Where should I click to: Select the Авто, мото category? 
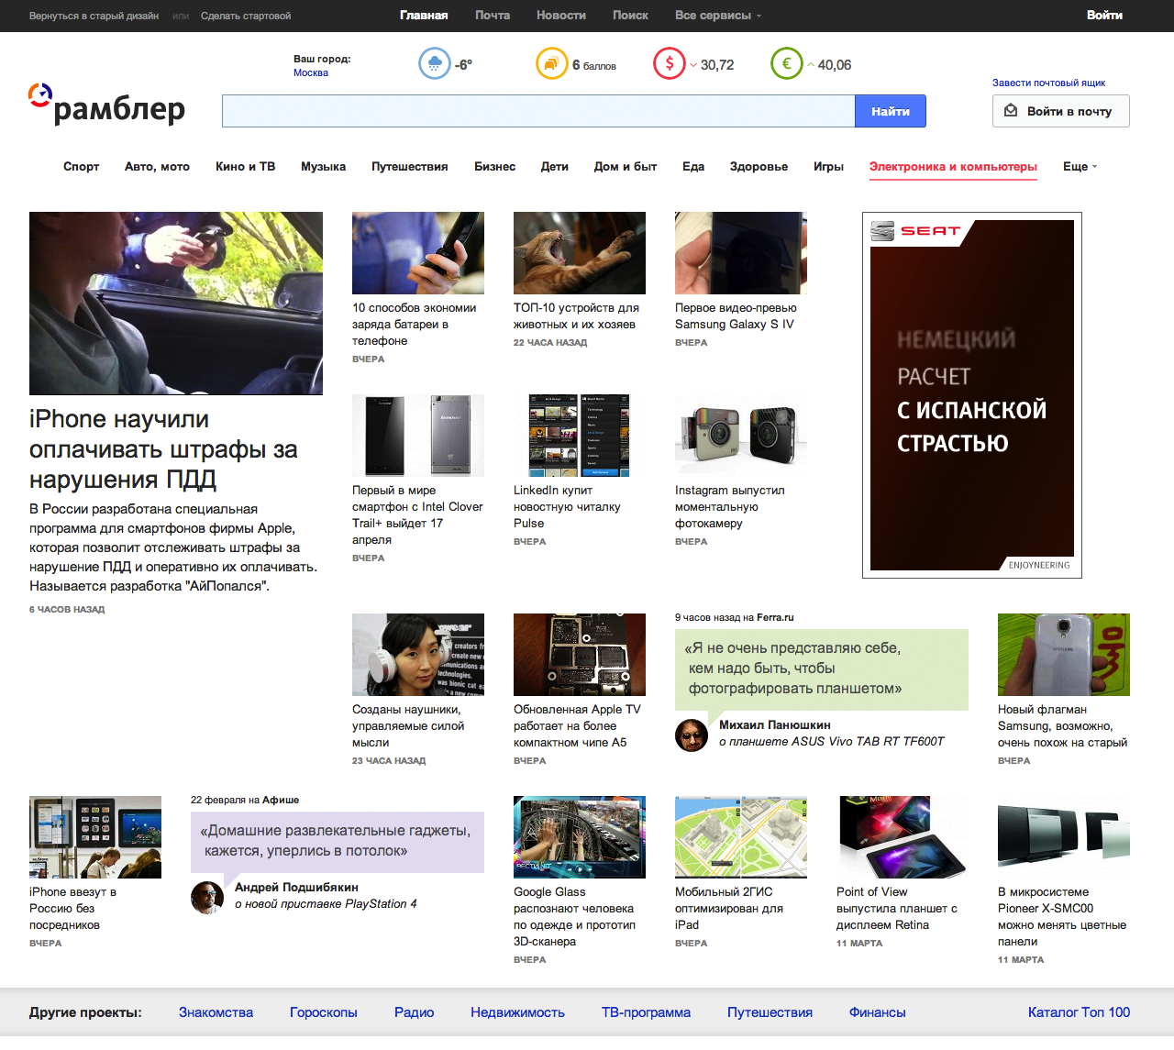click(x=157, y=166)
